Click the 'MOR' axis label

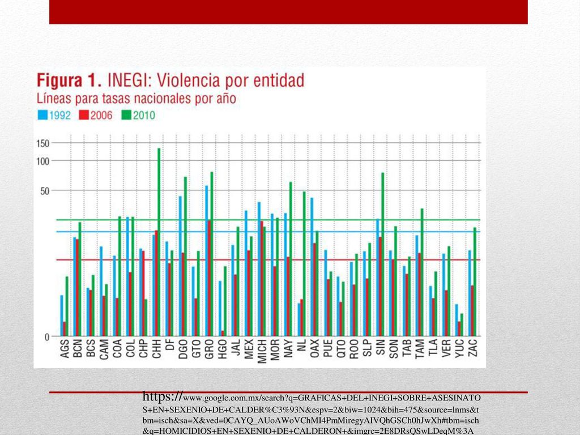click(x=275, y=349)
